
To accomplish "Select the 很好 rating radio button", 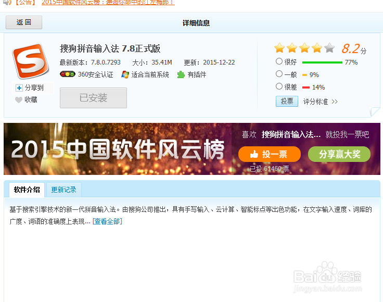I will click(x=279, y=61).
